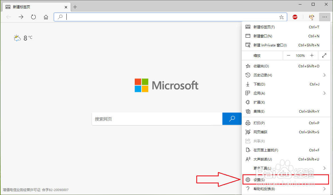Screen dimensions: 333x195
Task: Select 大声朗读(U) read aloud
Action: click(286, 159)
